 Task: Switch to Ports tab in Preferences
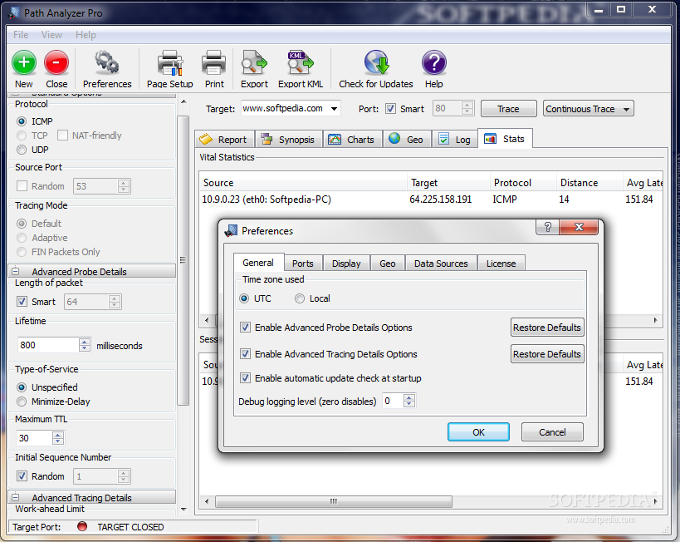click(303, 264)
